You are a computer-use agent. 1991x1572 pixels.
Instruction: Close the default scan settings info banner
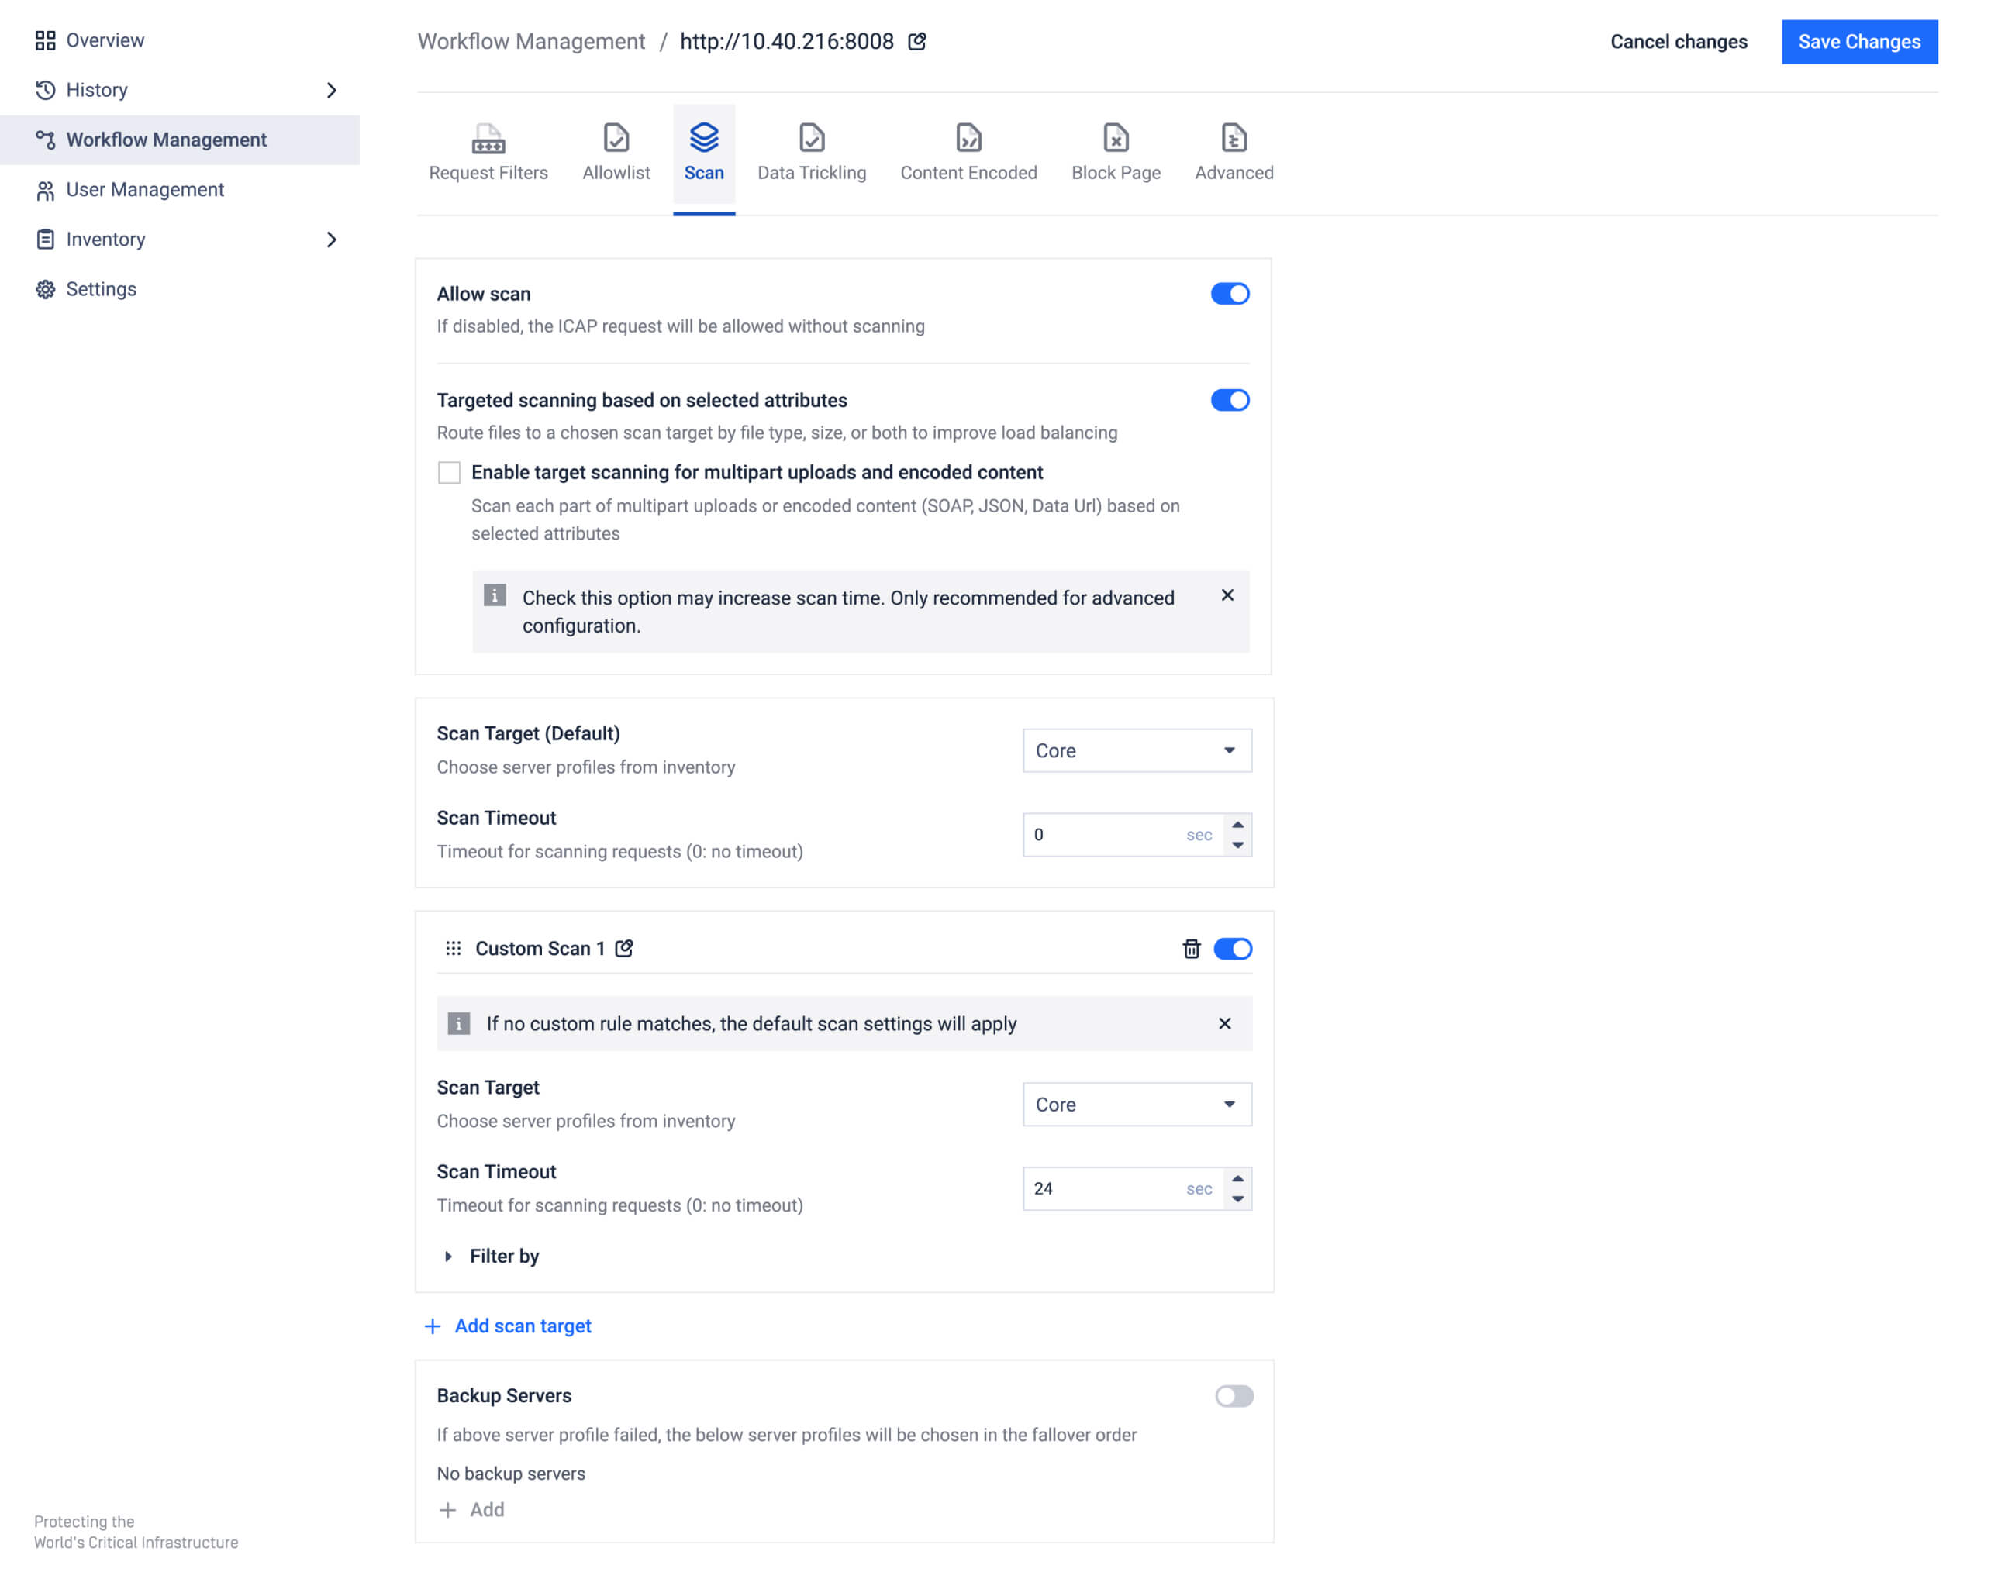1224,1023
